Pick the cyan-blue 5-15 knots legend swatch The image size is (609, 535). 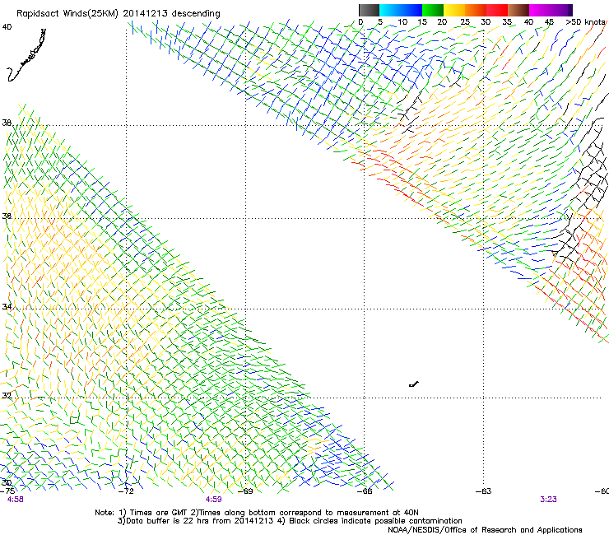[401, 10]
